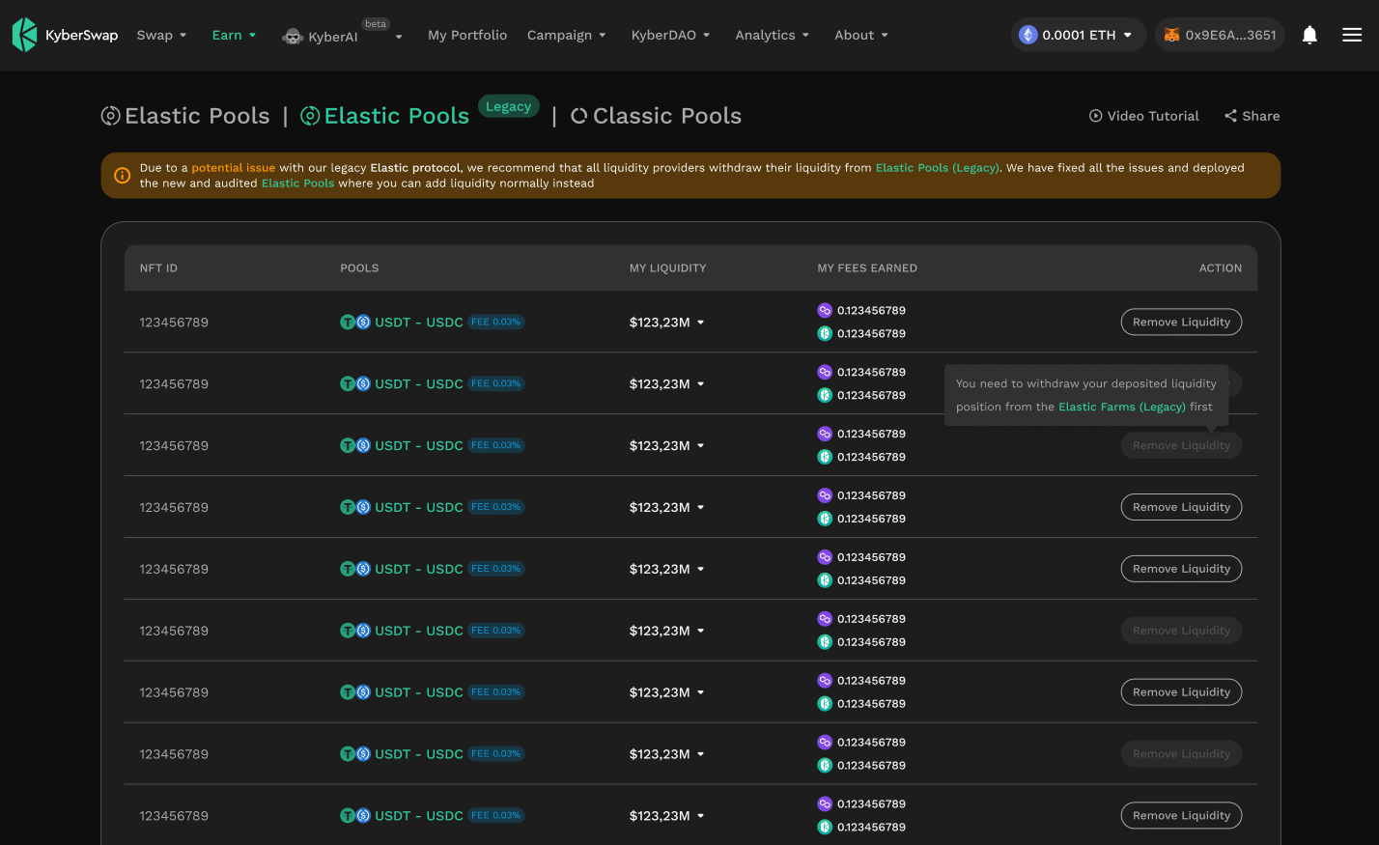This screenshot has width=1379, height=845.
Task: Click the green KNC fee icon in the fourth row
Action: pyautogui.click(x=825, y=520)
